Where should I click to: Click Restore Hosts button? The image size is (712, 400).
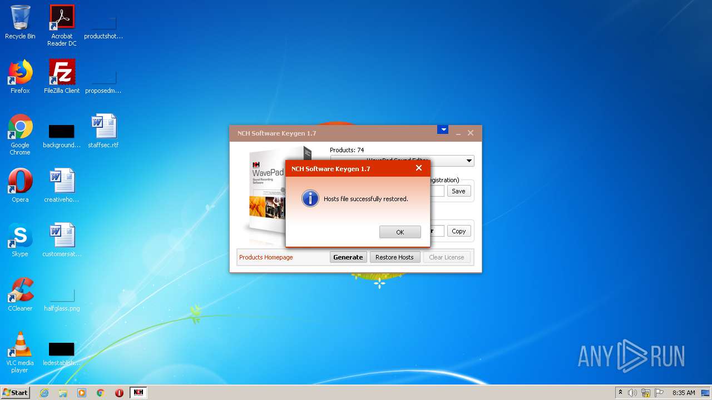tap(394, 257)
